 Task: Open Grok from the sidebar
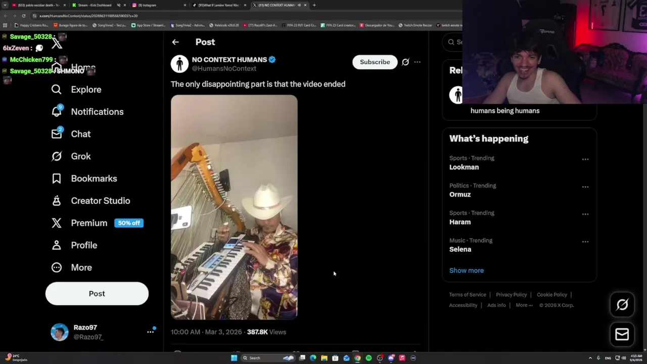[x=71, y=156]
